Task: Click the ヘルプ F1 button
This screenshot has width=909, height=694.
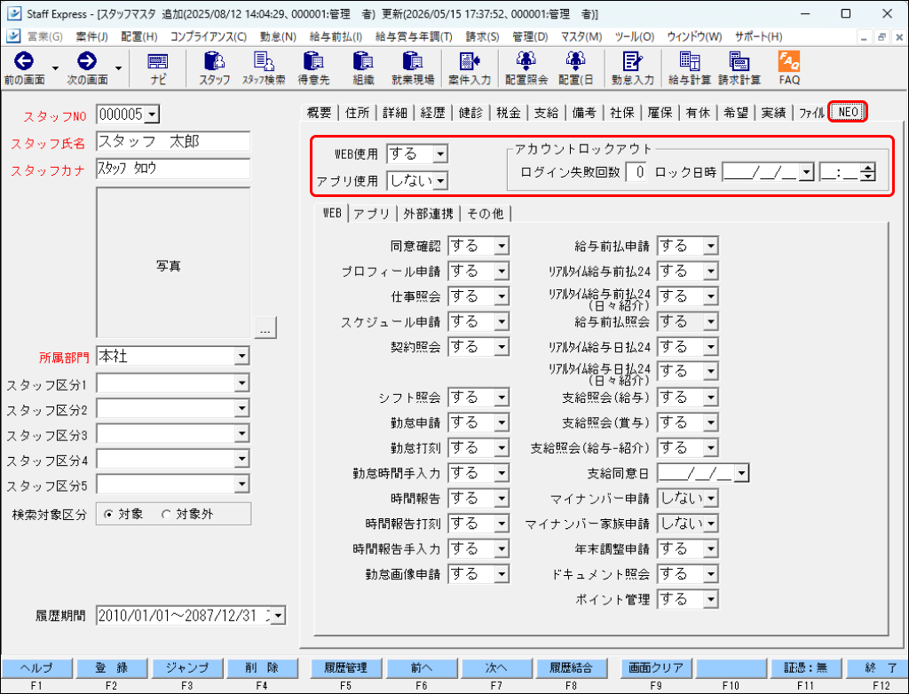Action: [36, 668]
